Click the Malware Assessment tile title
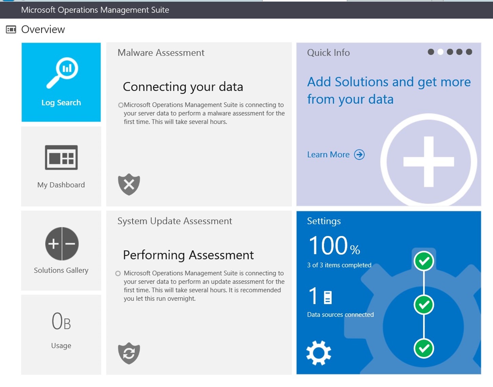This screenshot has width=493, height=387. point(161,53)
